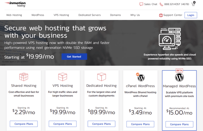Click the server speedometer illustration
Screen dimensions: 203x131
(170, 39)
